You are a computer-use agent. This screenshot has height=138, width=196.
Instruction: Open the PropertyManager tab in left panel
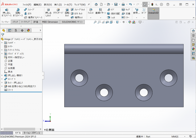[10, 30]
